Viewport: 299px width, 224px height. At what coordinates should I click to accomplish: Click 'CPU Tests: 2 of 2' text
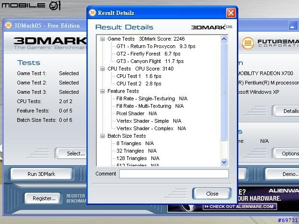pos(44,101)
